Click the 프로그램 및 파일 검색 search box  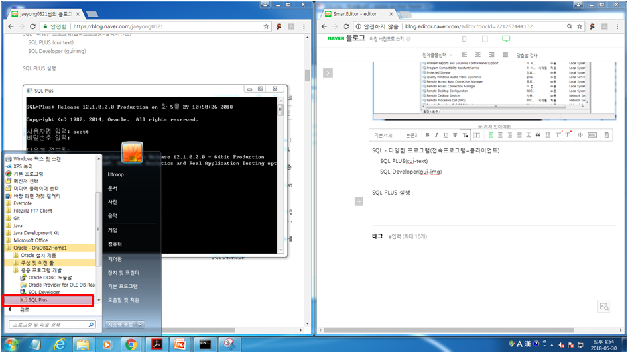click(x=52, y=325)
